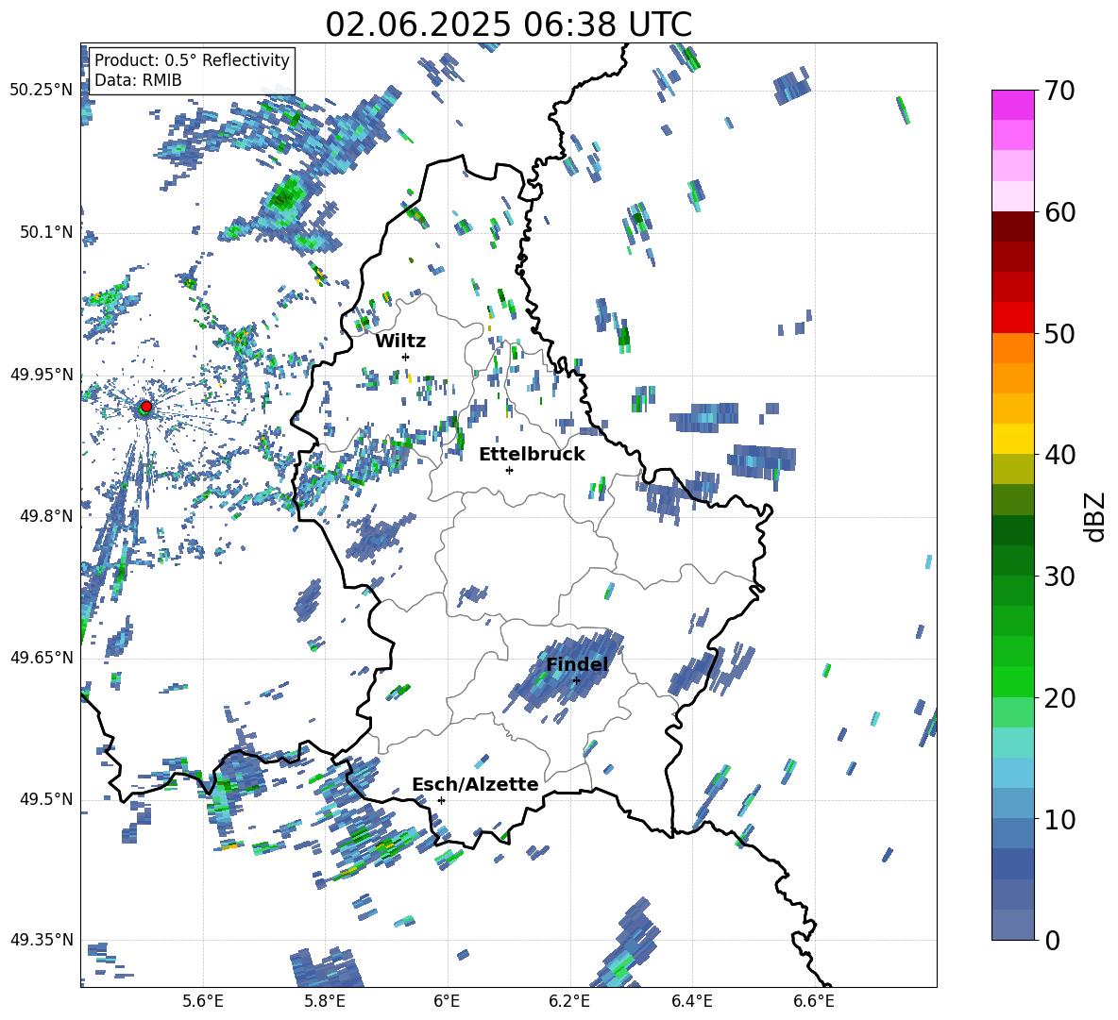Click the colorbar tick label 10
The width and height of the screenshot is (1118, 1020).
coord(1059,819)
